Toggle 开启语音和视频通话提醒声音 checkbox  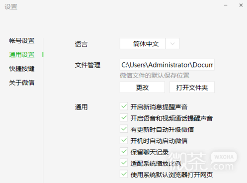pyautogui.click(x=124, y=117)
